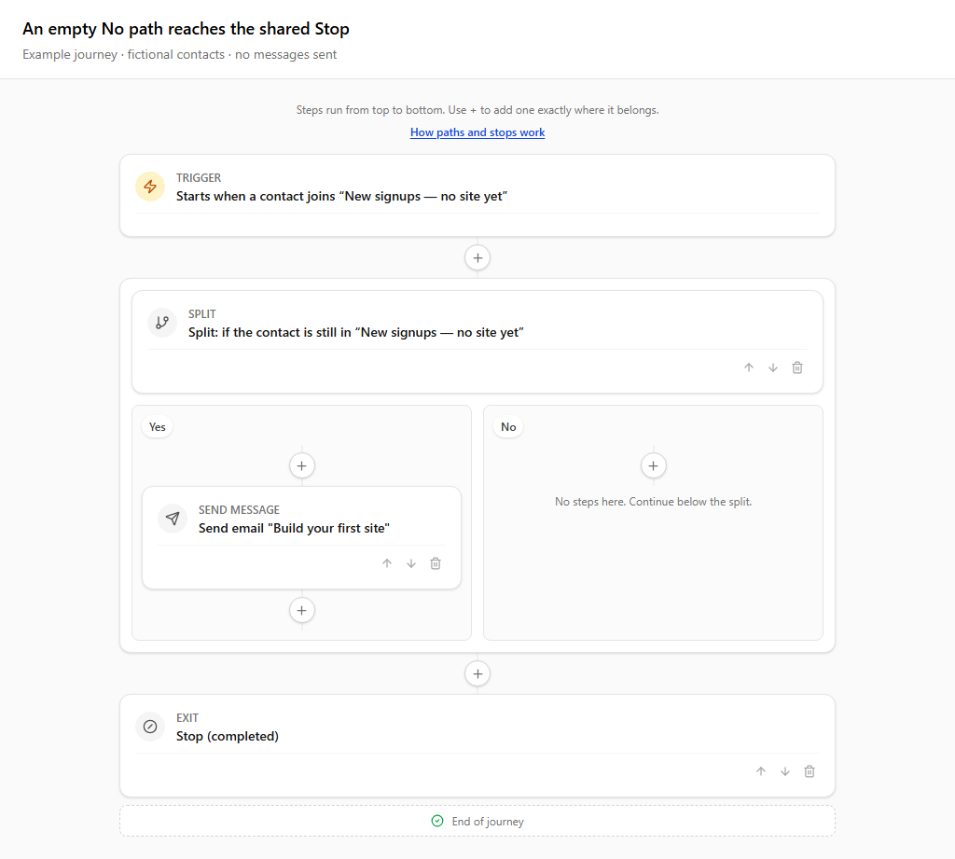Click the 'TRIGGER' step type label
The image size is (955, 859).
click(199, 178)
